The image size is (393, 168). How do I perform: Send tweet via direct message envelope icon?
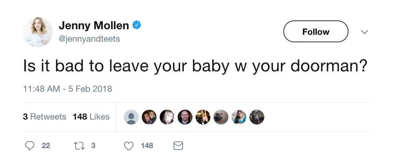point(178,146)
